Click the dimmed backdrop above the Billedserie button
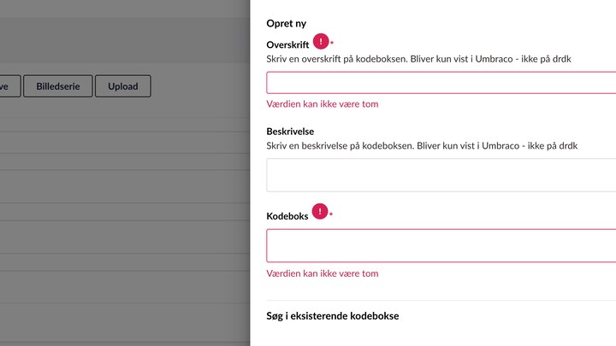Screen dimensions: 616x346 [57, 43]
